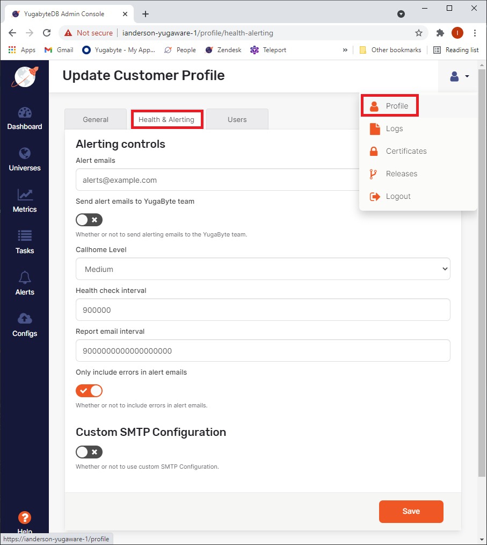Screen dimensions: 487x545
Task: Open the Metrics chart icon
Action: coord(25,195)
